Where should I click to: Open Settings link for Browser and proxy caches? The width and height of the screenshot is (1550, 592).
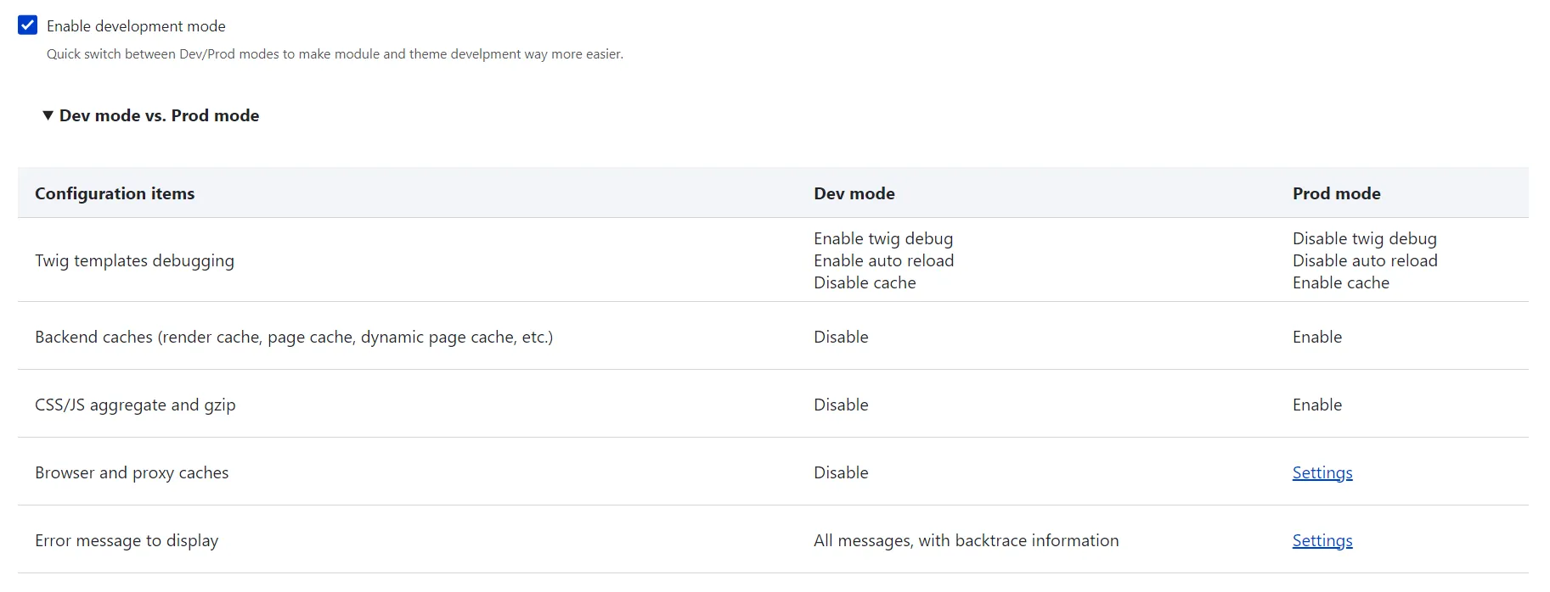pos(1322,472)
